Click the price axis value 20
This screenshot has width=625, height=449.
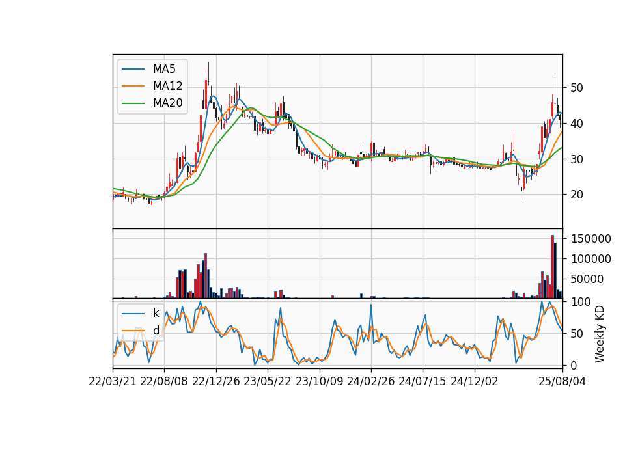click(x=577, y=195)
